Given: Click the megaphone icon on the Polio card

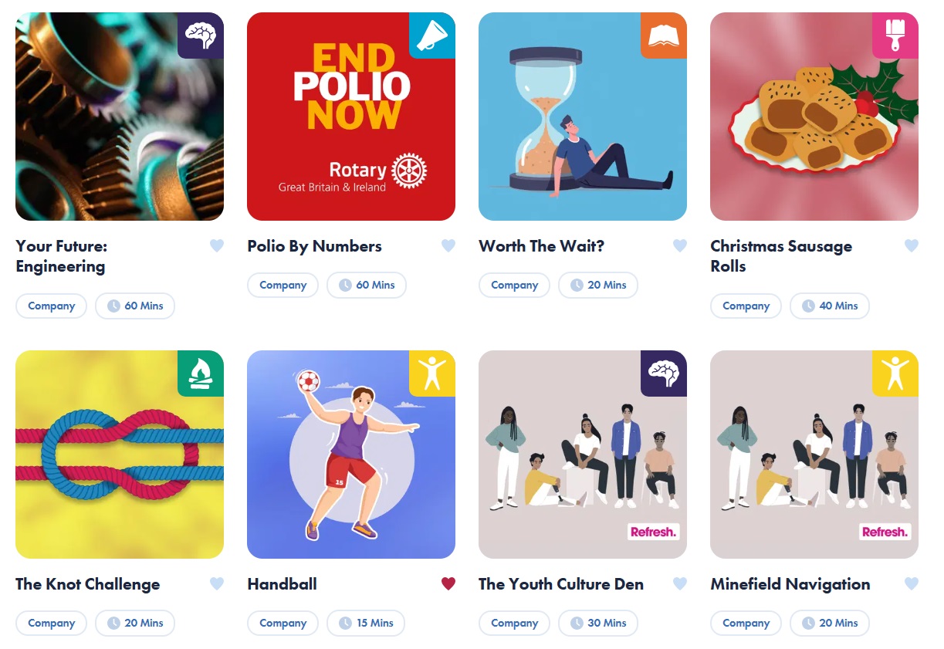Looking at the screenshot, I should coord(432,35).
